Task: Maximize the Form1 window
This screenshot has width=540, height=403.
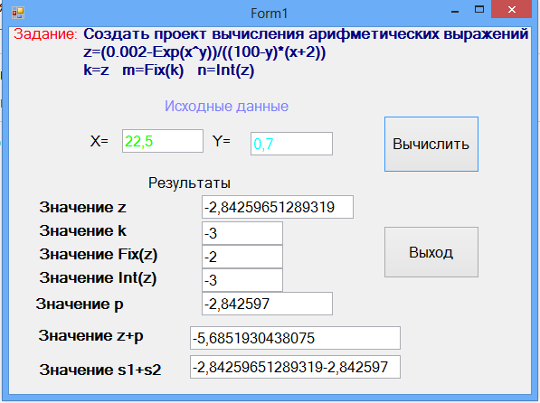Action: tap(479, 10)
